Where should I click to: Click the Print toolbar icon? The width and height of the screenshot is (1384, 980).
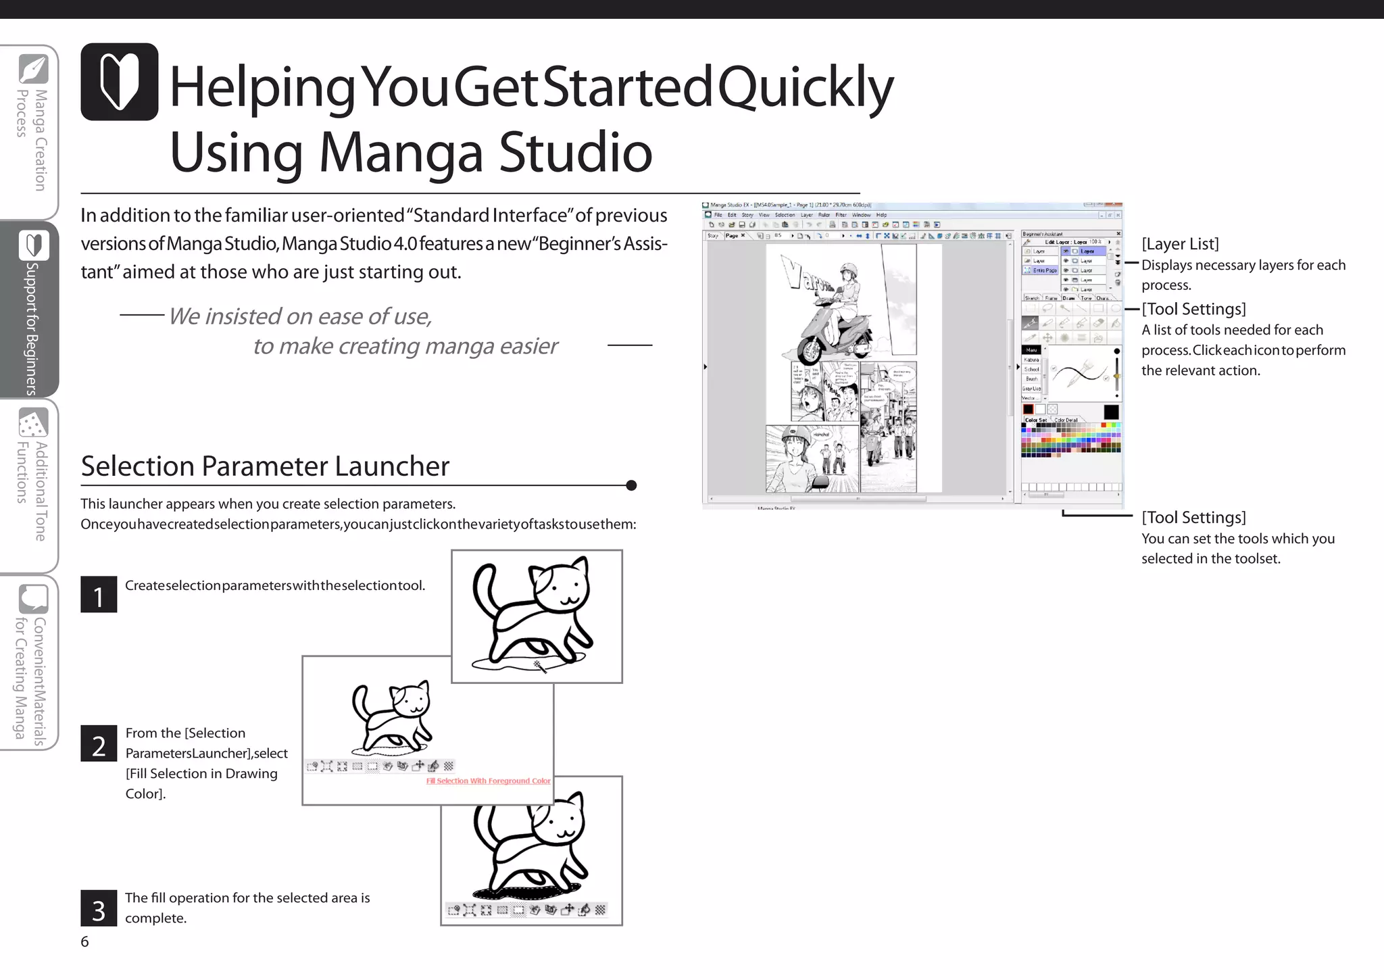[x=833, y=224]
